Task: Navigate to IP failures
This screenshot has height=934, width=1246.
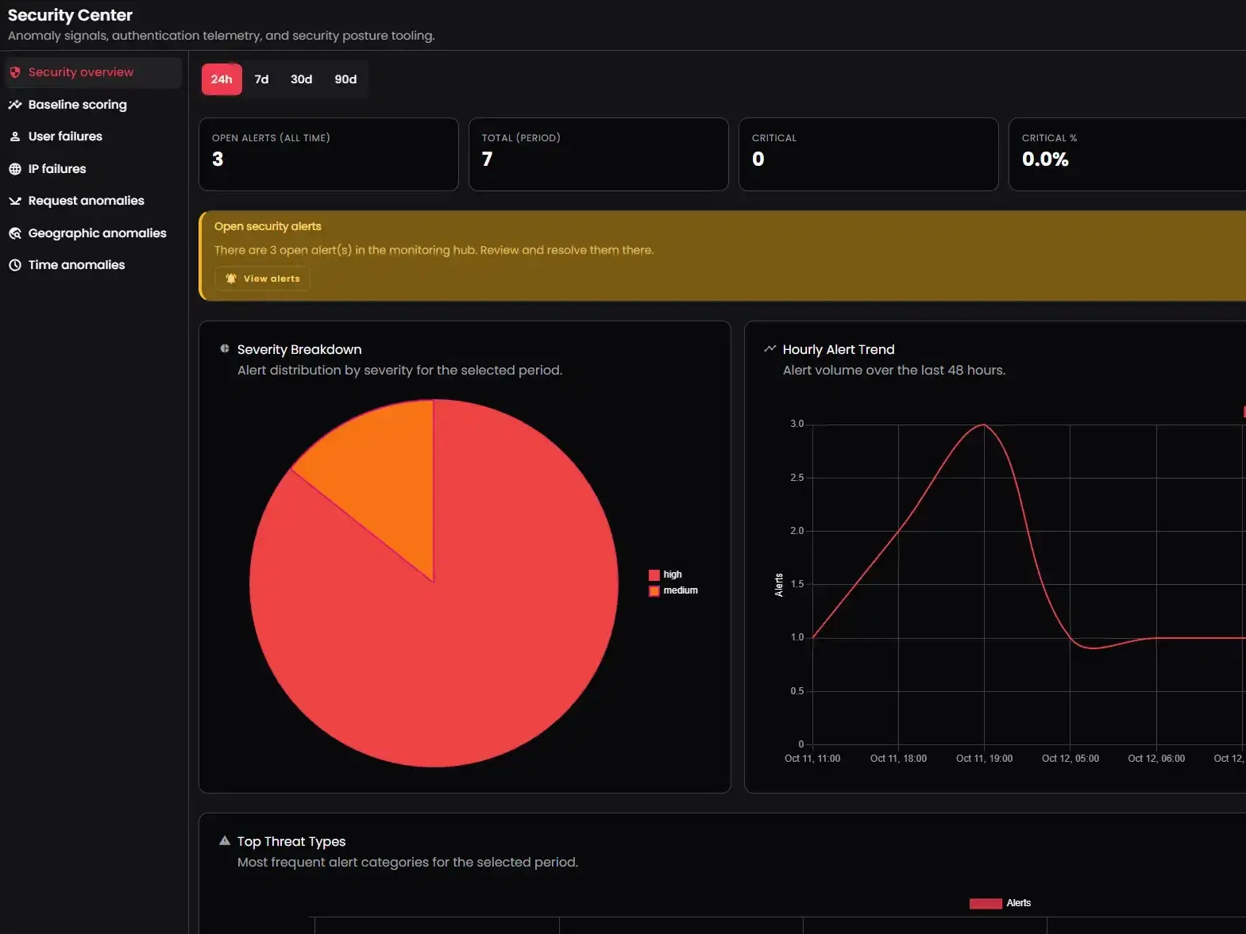Action: [x=93, y=169]
